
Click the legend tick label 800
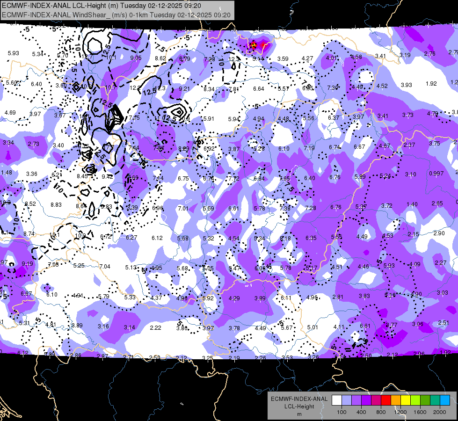click(381, 412)
